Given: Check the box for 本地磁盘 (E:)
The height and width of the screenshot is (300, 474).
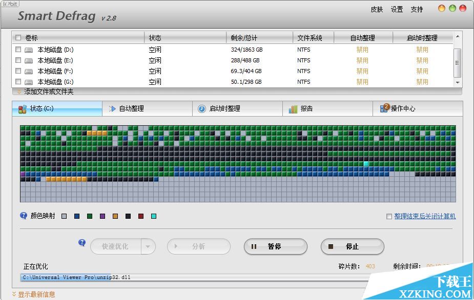Looking at the screenshot, I should point(18,60).
